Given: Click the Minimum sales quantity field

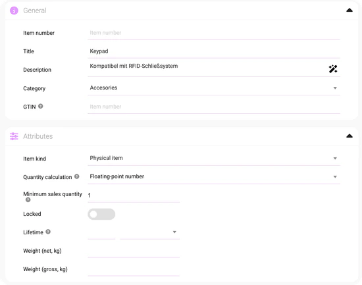Looking at the screenshot, I should (x=134, y=195).
